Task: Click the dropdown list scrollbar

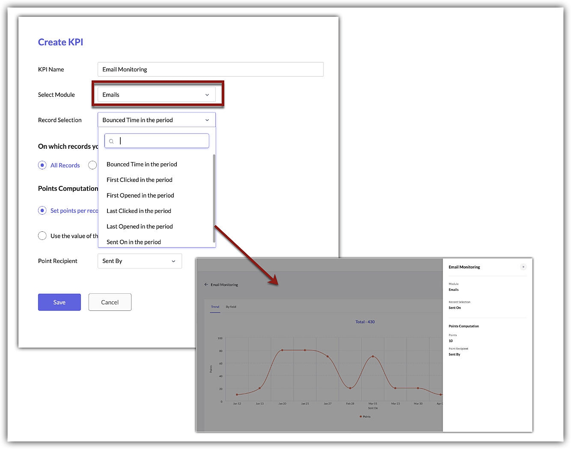Action: click(214, 197)
